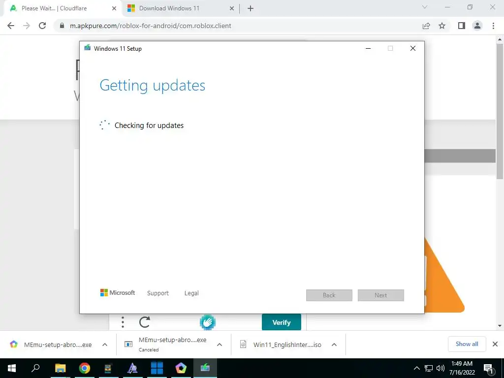Expand options for Win11_EnglishInter iso download

click(x=334, y=345)
